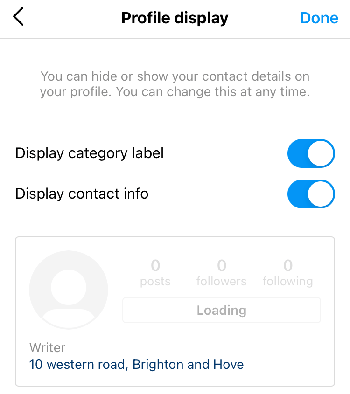The width and height of the screenshot is (350, 394).
Task: Tap Brighton and Hove in address
Action: coord(188,364)
